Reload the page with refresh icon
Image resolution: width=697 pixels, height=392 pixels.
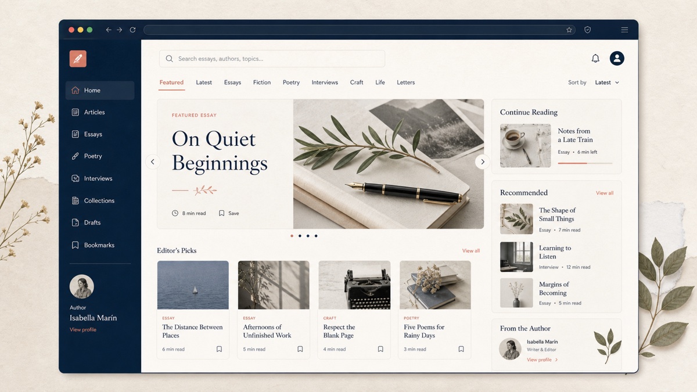click(132, 30)
